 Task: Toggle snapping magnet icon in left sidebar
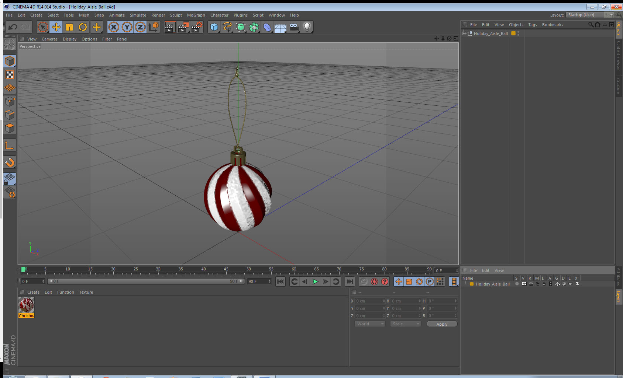(10, 162)
